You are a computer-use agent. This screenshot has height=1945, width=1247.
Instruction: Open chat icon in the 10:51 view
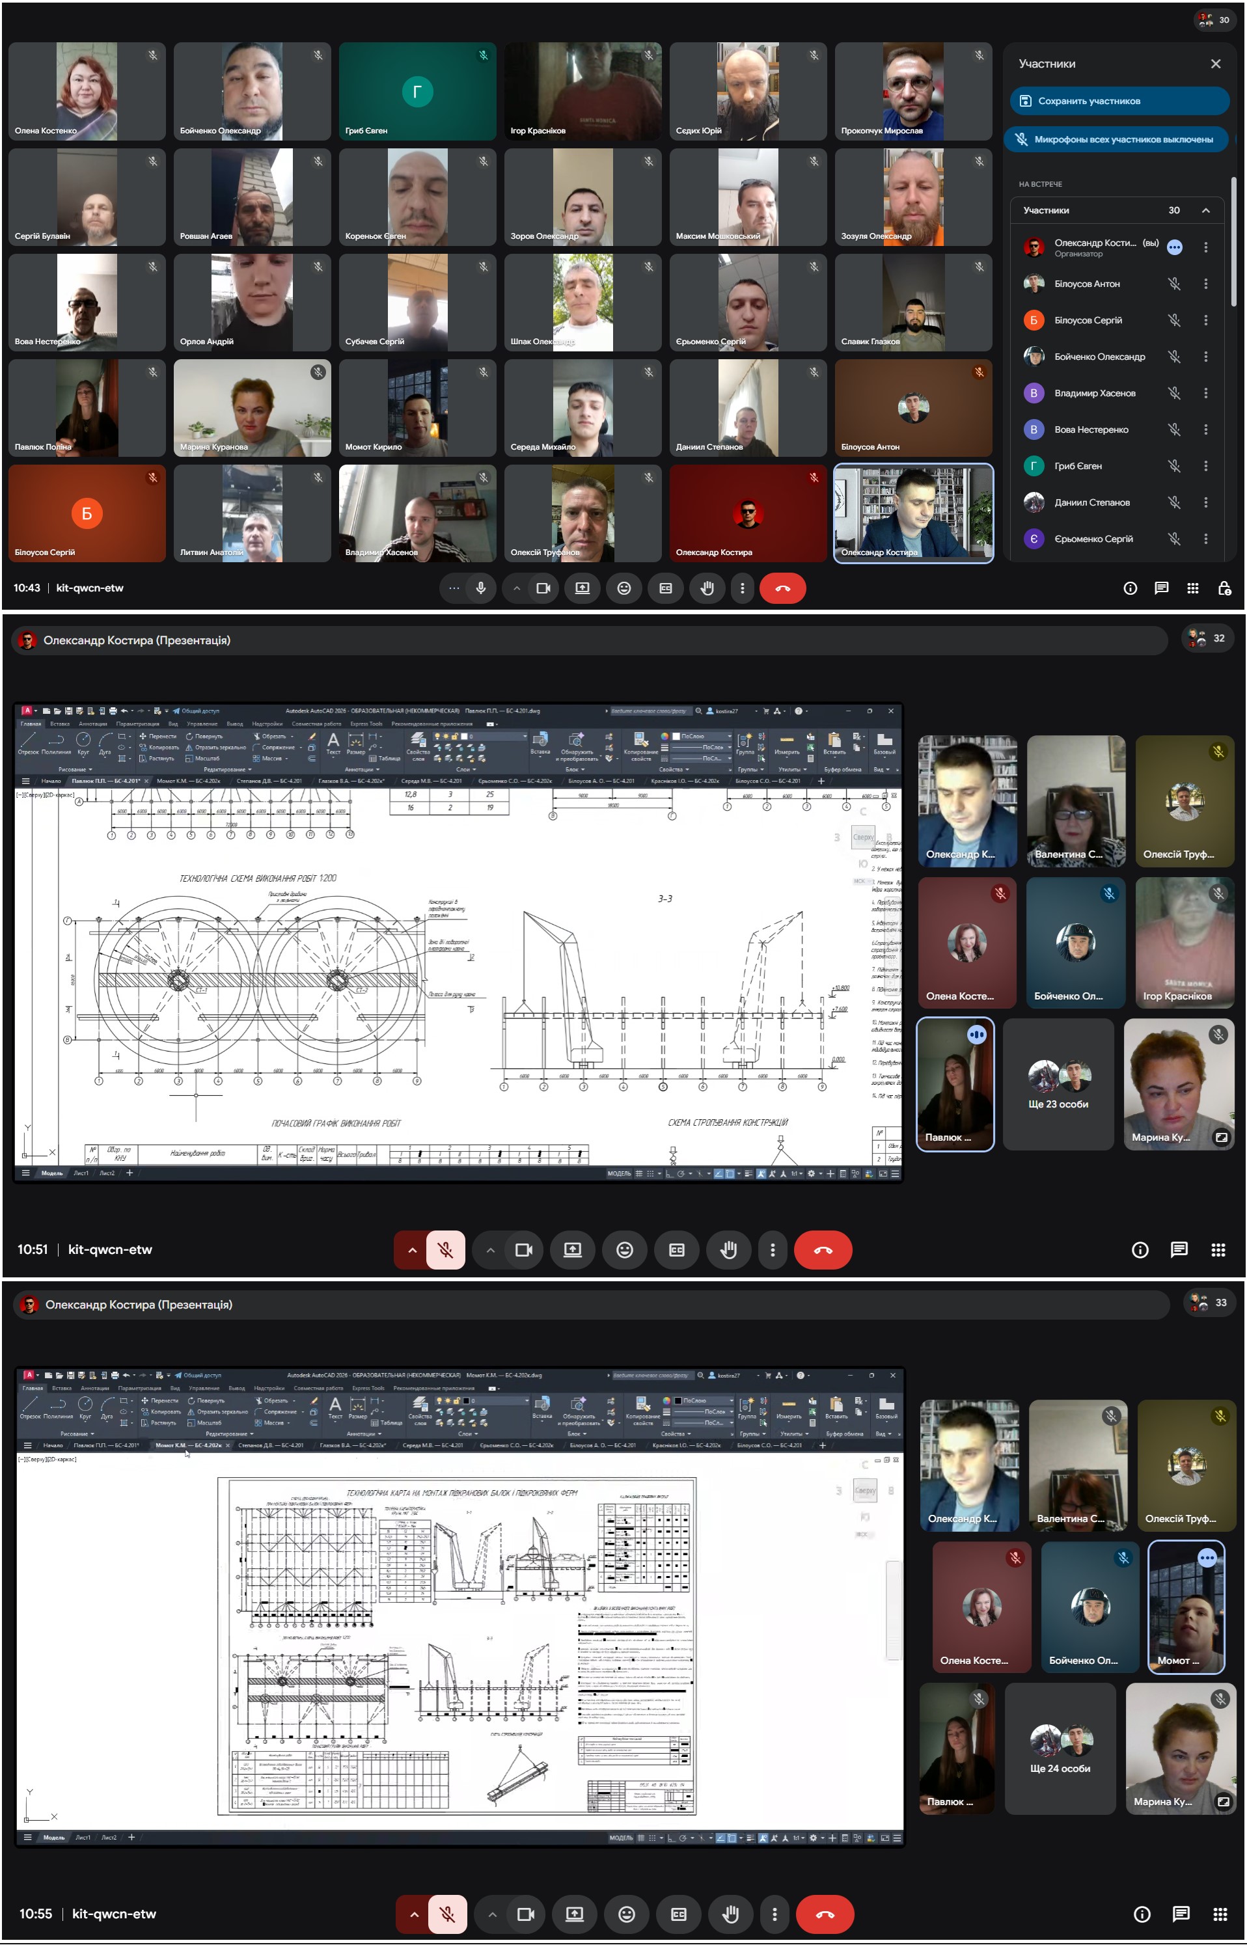tap(1179, 1251)
